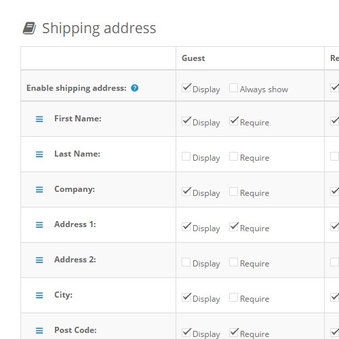Click the Last Name reorder handle icon
The image size is (339, 339).
(39, 154)
